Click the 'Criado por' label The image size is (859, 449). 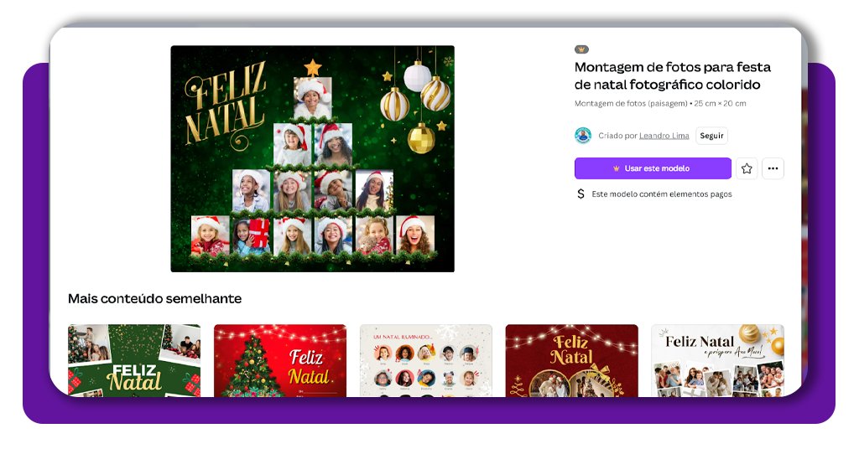(617, 136)
